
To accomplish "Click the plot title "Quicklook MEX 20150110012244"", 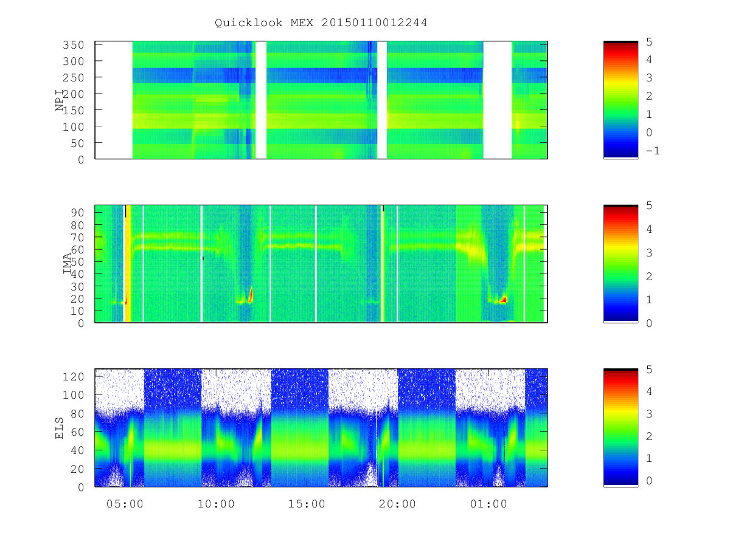I will coord(321,22).
